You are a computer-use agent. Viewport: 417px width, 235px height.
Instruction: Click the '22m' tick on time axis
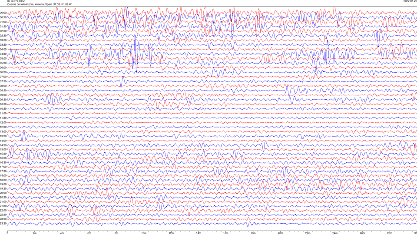click(308, 233)
